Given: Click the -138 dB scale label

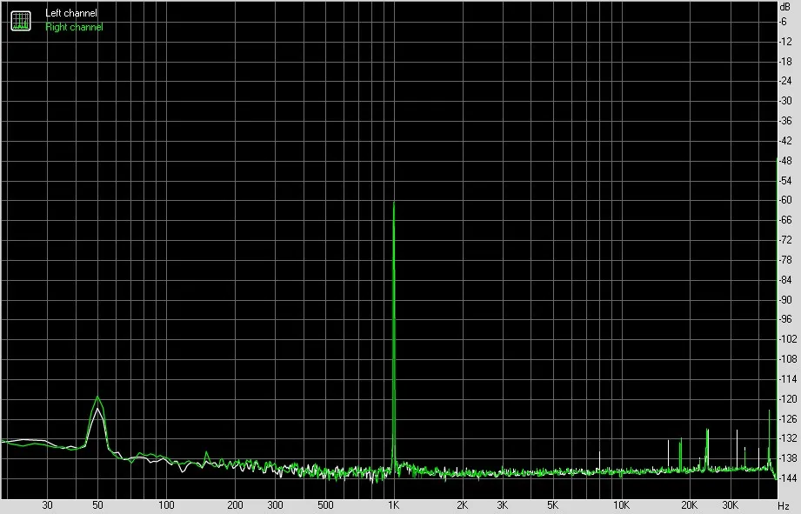Looking at the screenshot, I should click(787, 458).
